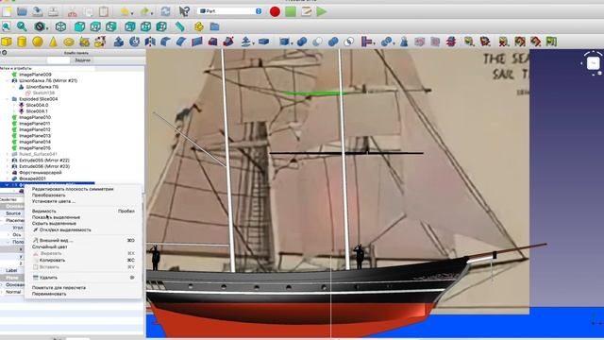Open the macro editor notepad icon
This screenshot has width=604, height=340.
pyautogui.click(x=306, y=11)
